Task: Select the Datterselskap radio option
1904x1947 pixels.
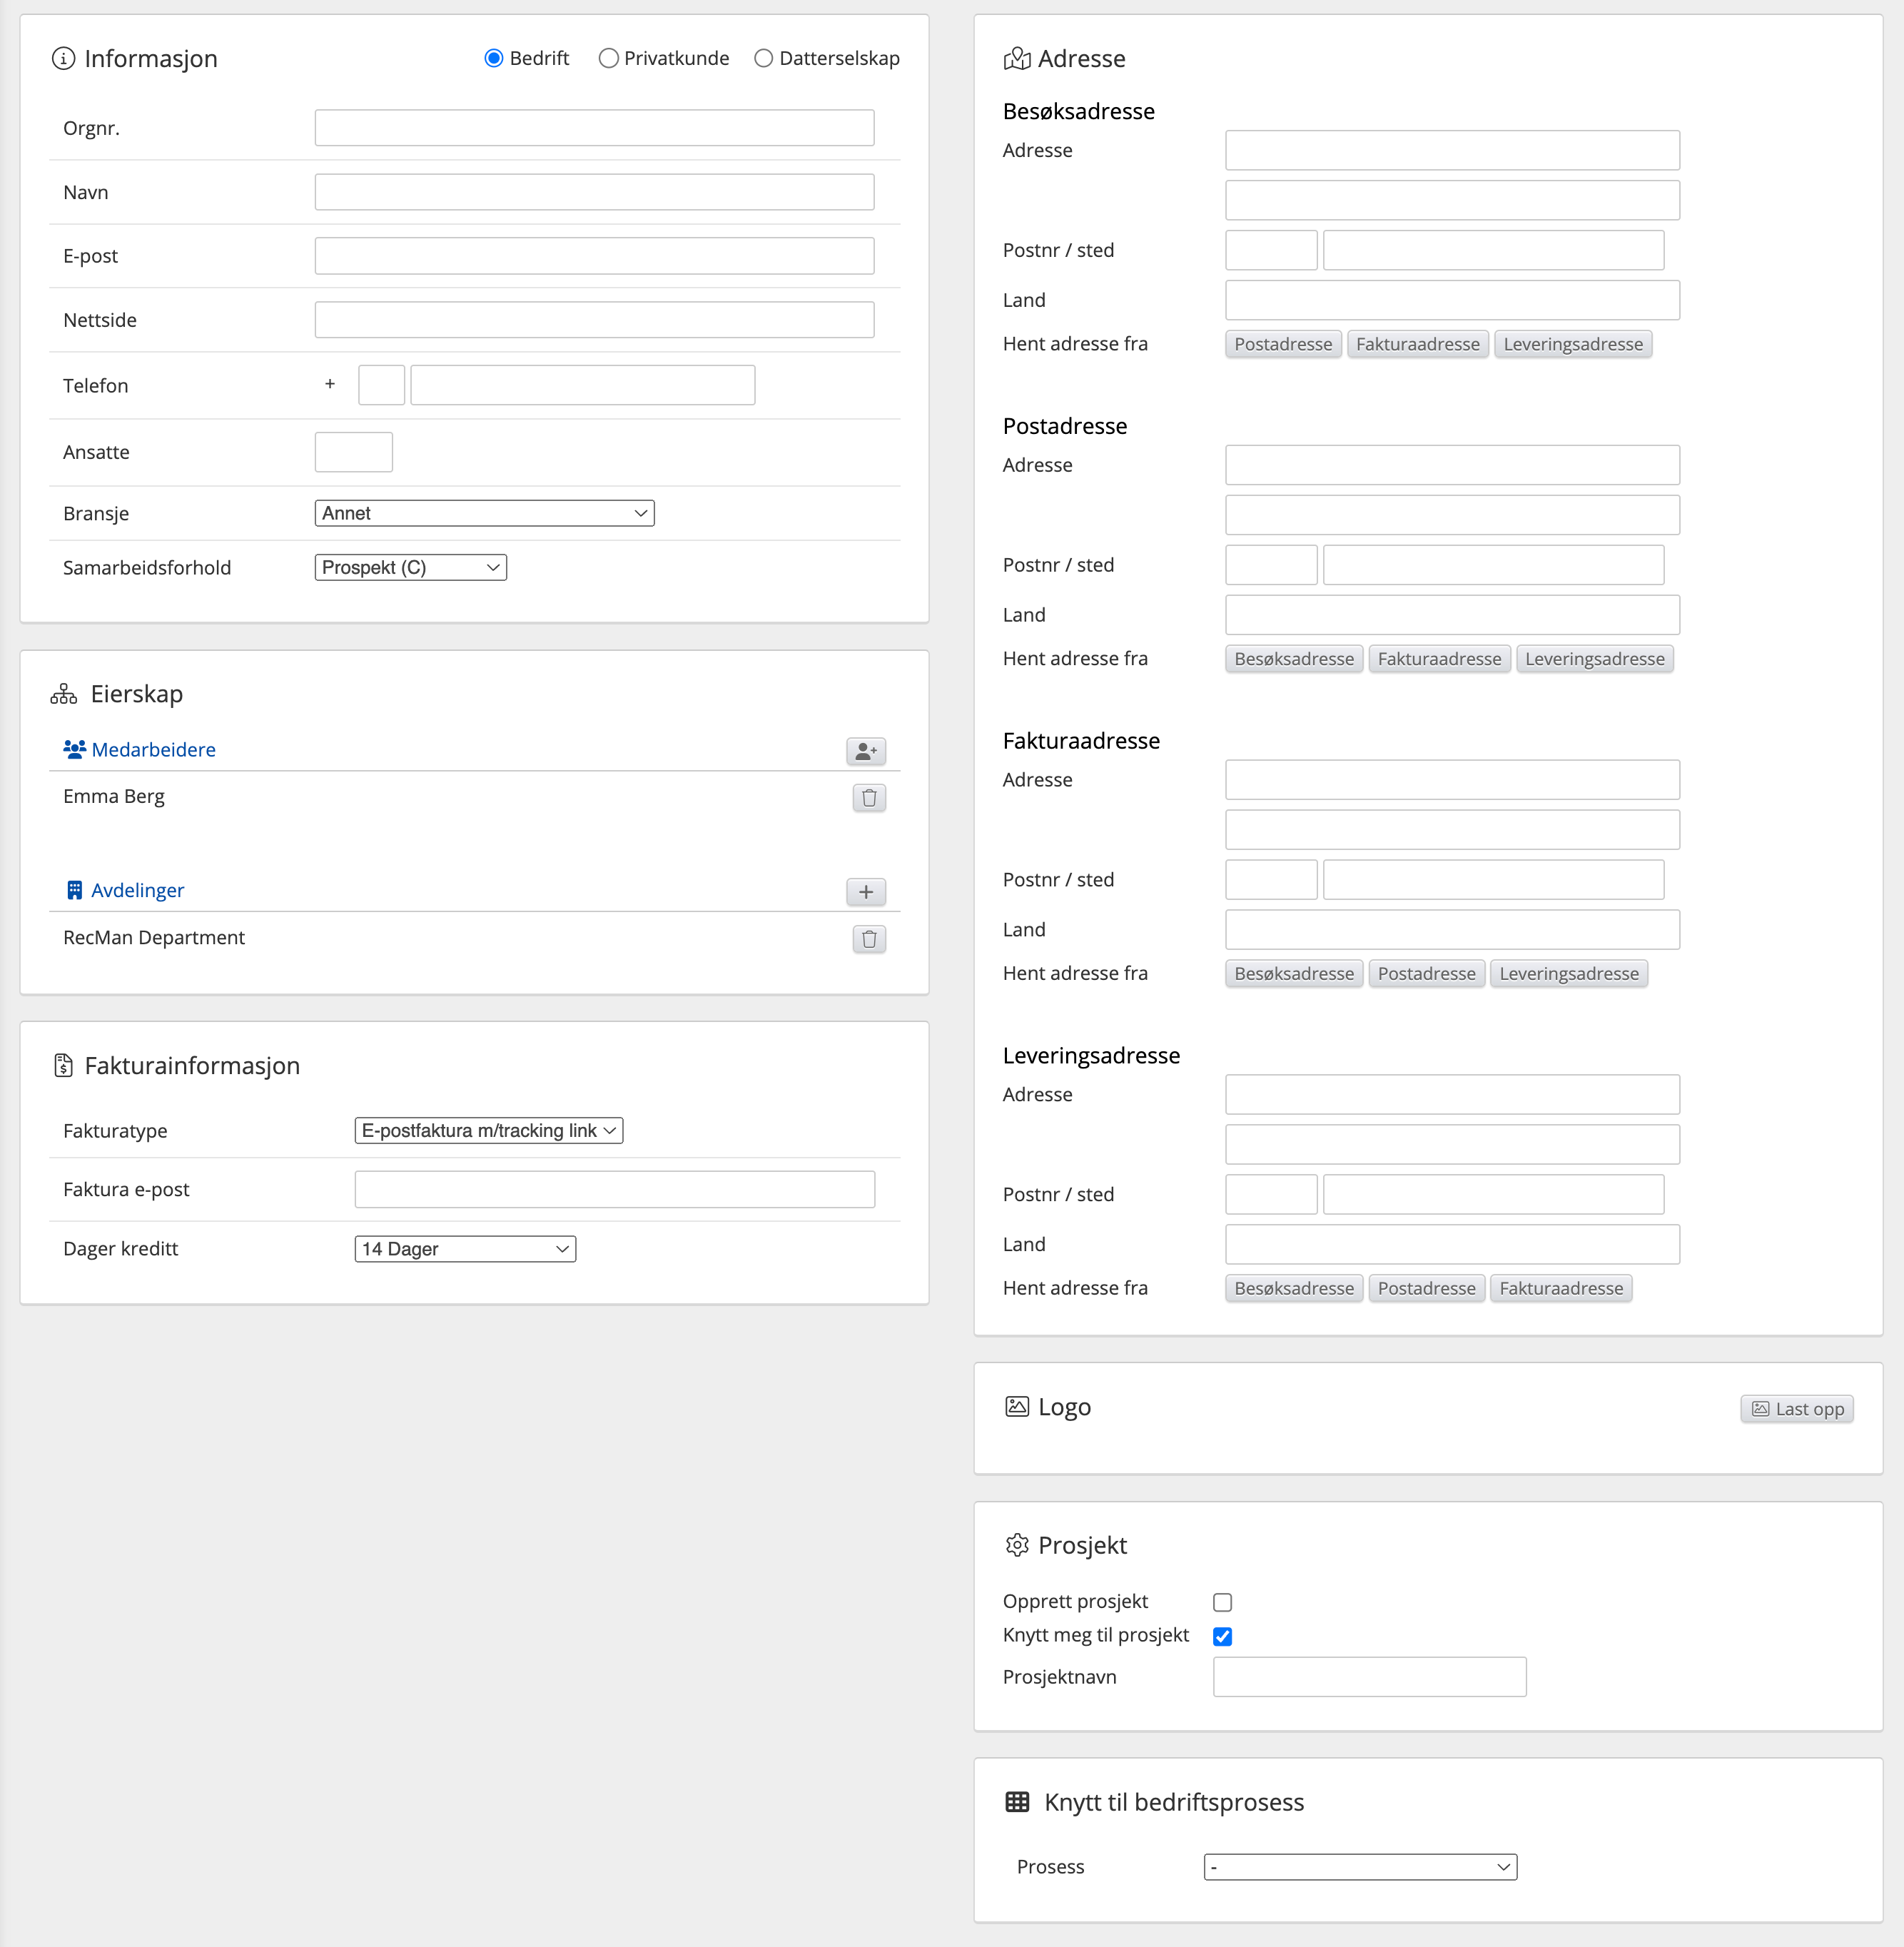Action: 763,59
